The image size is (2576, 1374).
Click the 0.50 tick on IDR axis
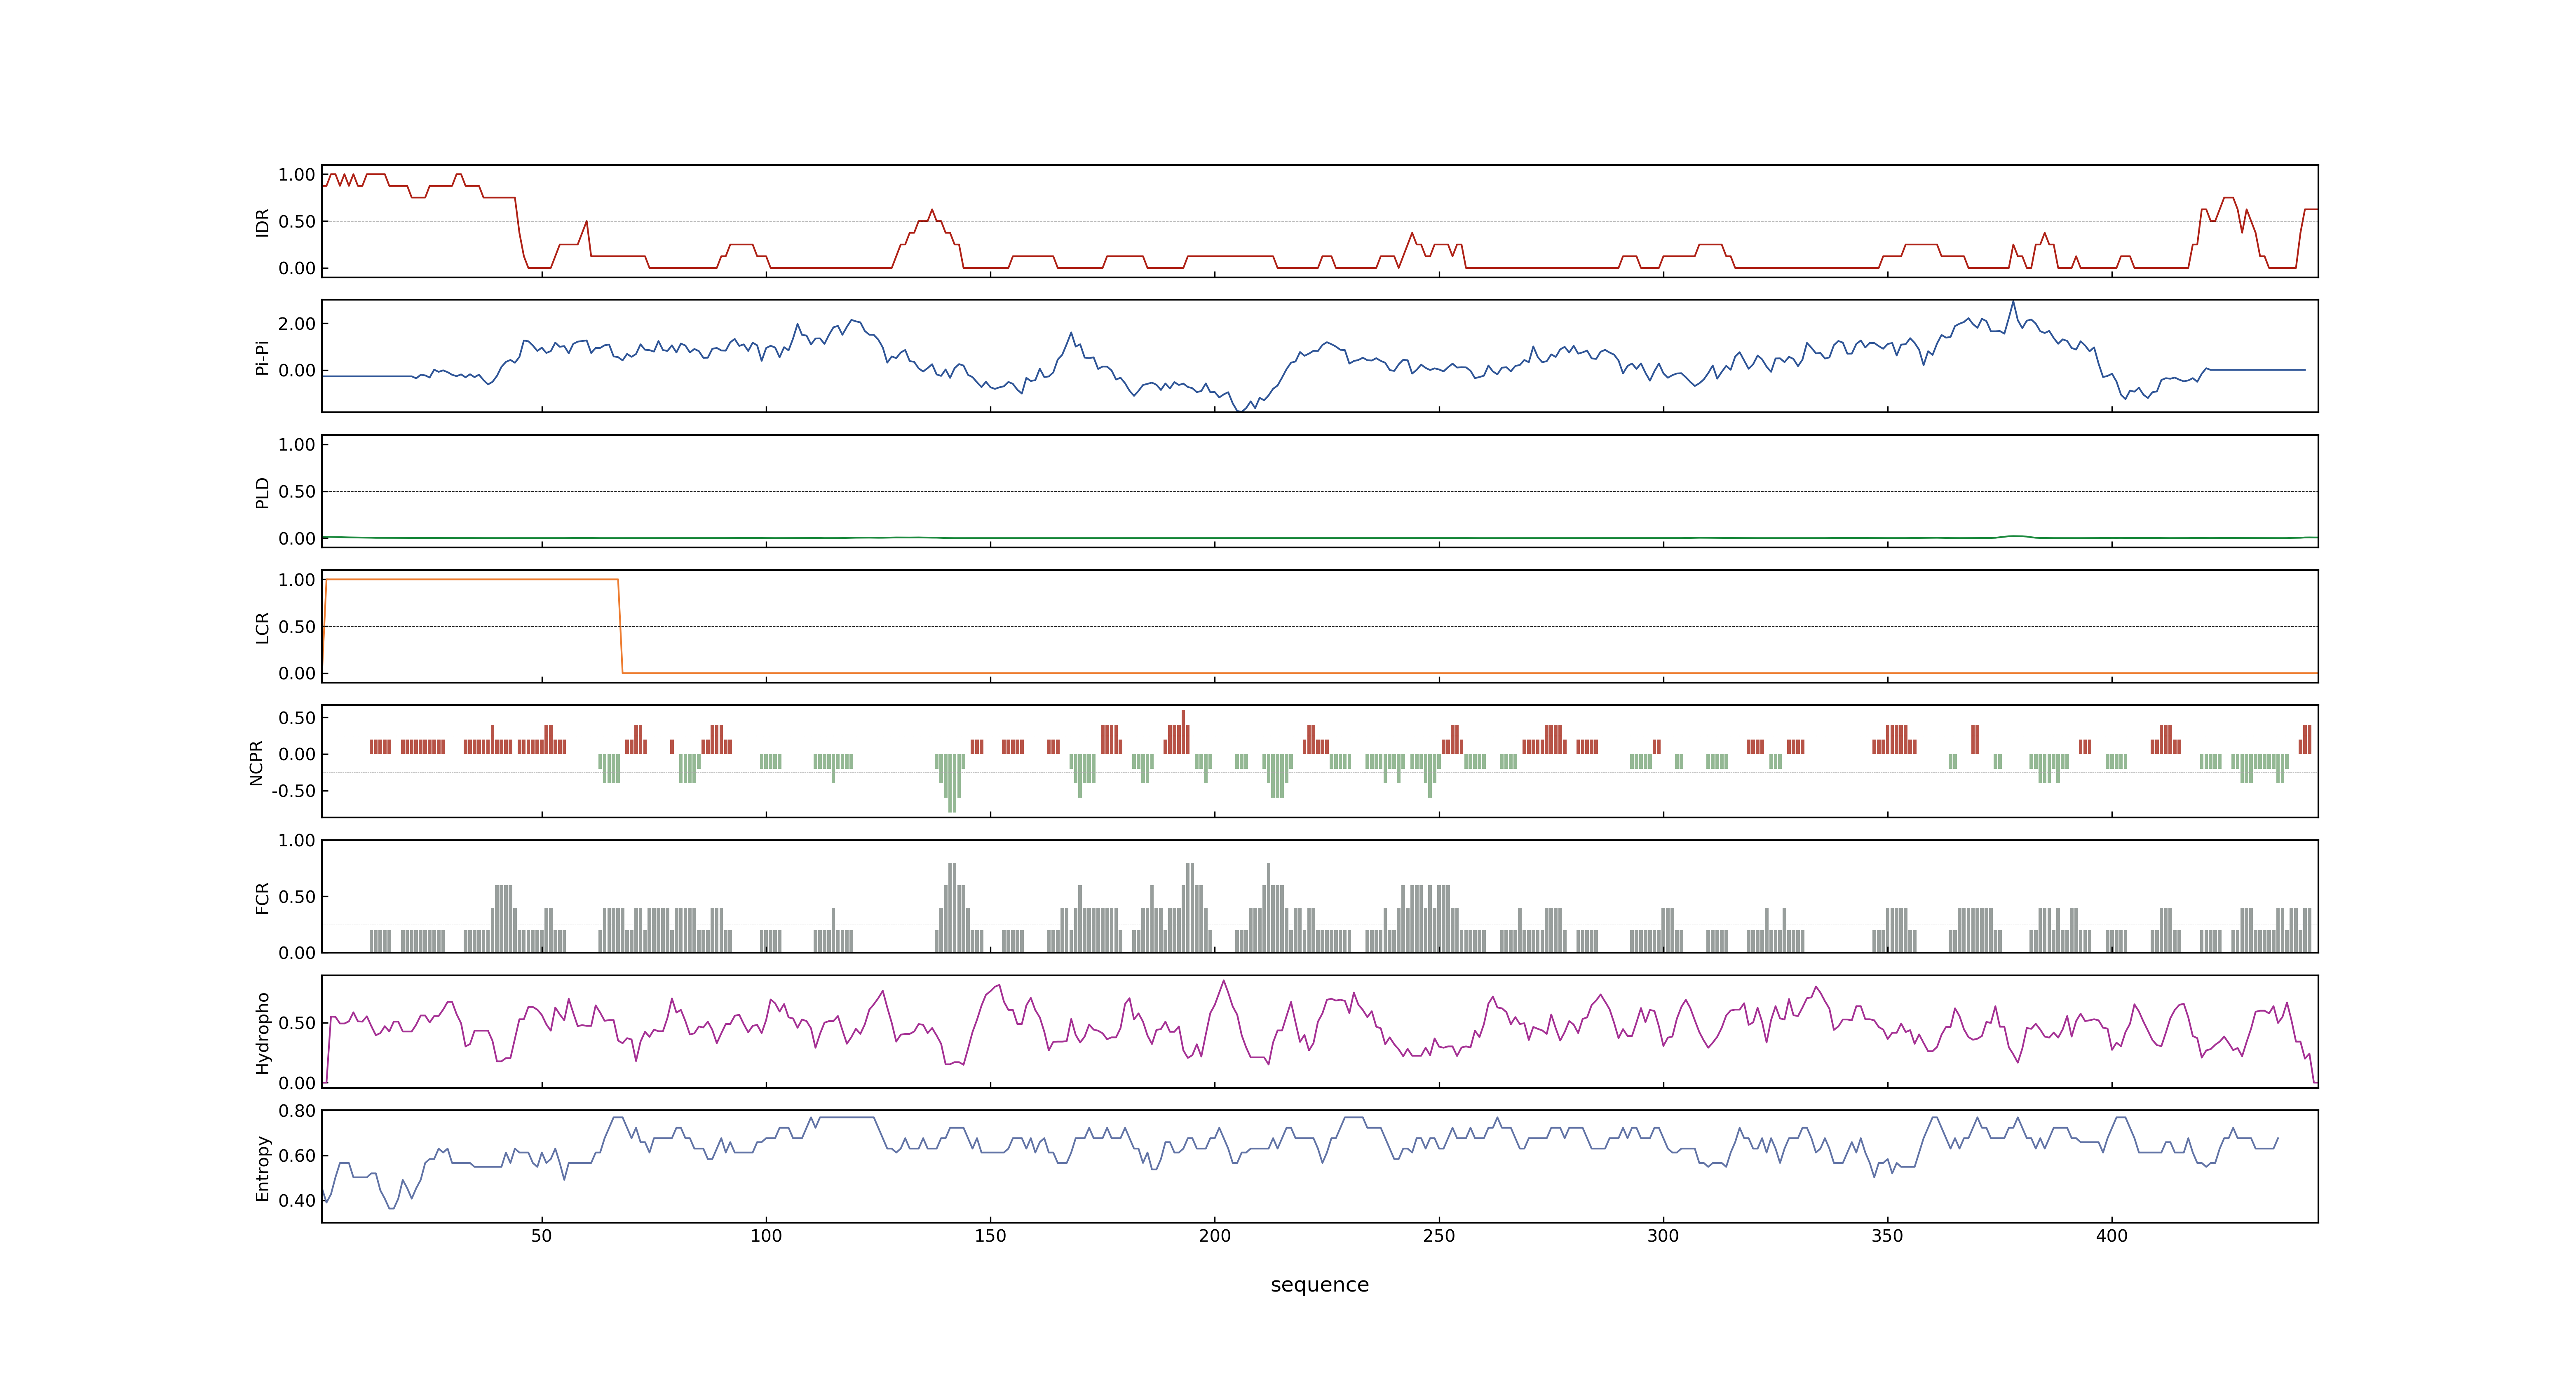pos(297,222)
